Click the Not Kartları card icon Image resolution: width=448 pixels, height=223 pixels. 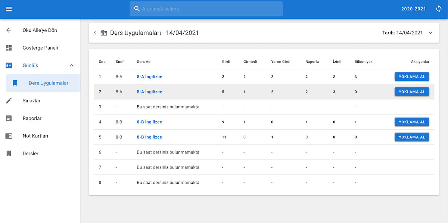9,136
